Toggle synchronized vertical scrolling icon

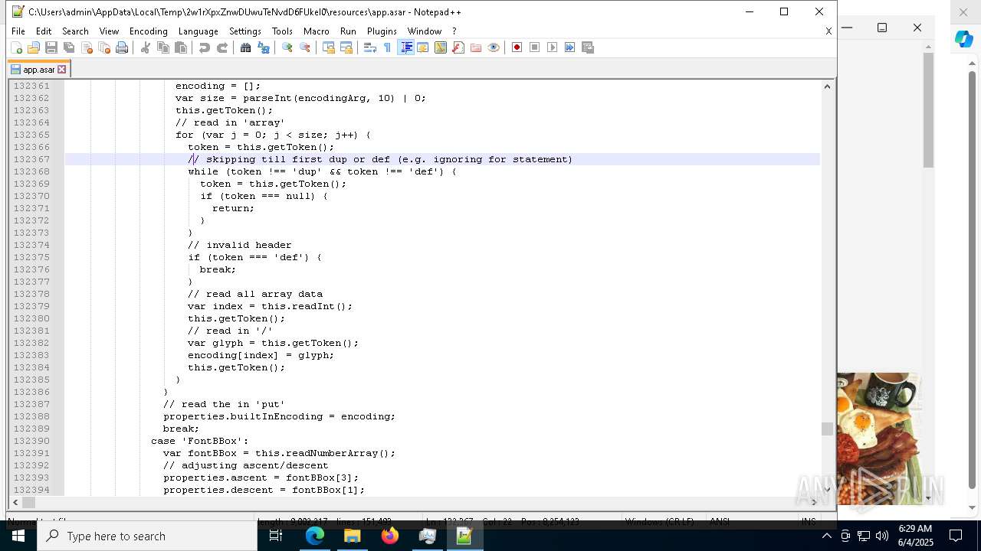(329, 47)
